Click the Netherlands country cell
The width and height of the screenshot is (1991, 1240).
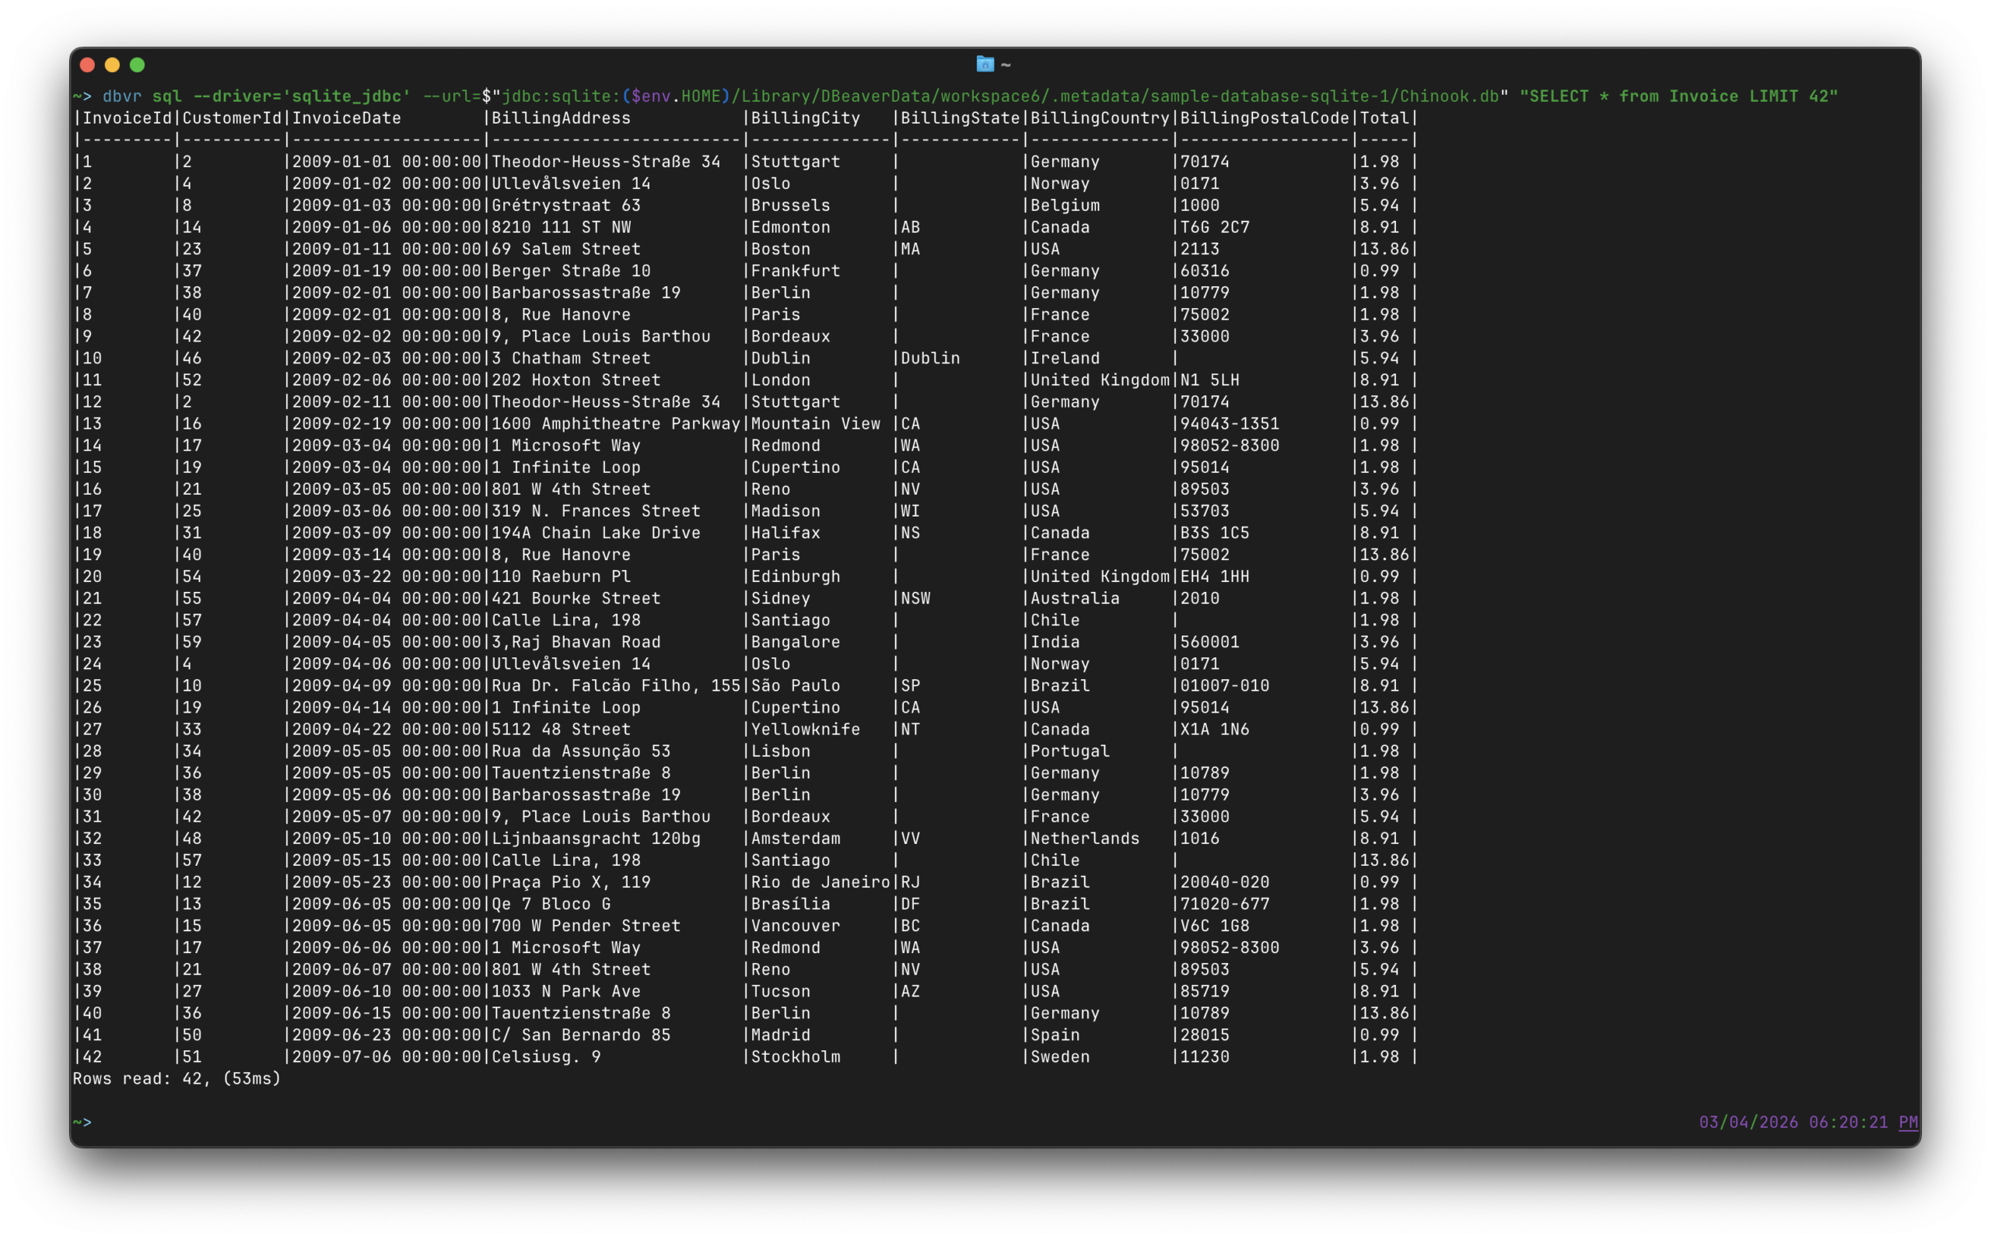tap(1083, 838)
